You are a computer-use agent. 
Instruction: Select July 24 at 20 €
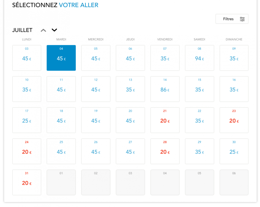pos(27,152)
